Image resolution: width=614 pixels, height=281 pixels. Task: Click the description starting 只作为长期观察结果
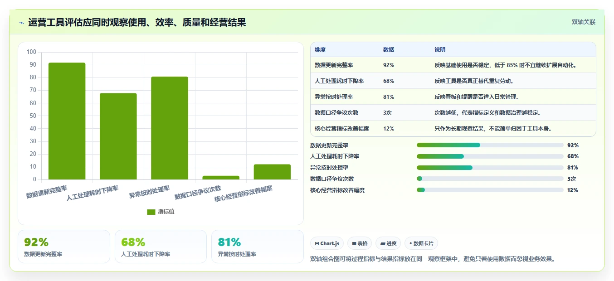click(493, 129)
